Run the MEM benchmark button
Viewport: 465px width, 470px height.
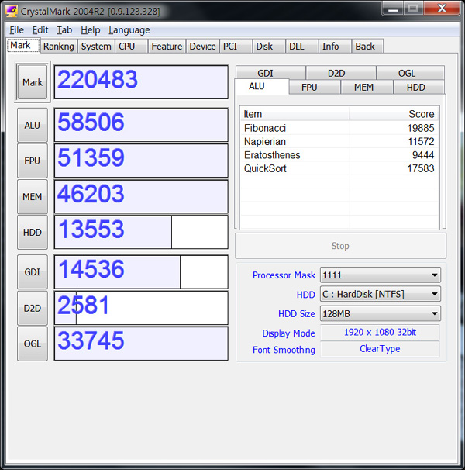click(33, 197)
